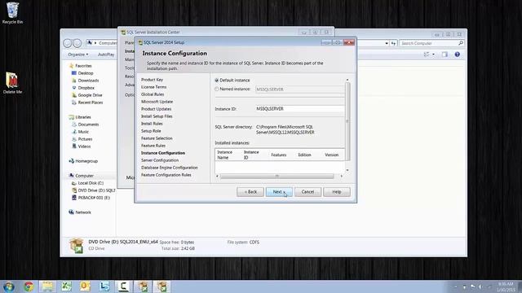The image size is (522, 293).
Task: Click the Action Center flag in system tray
Action: [473, 286]
